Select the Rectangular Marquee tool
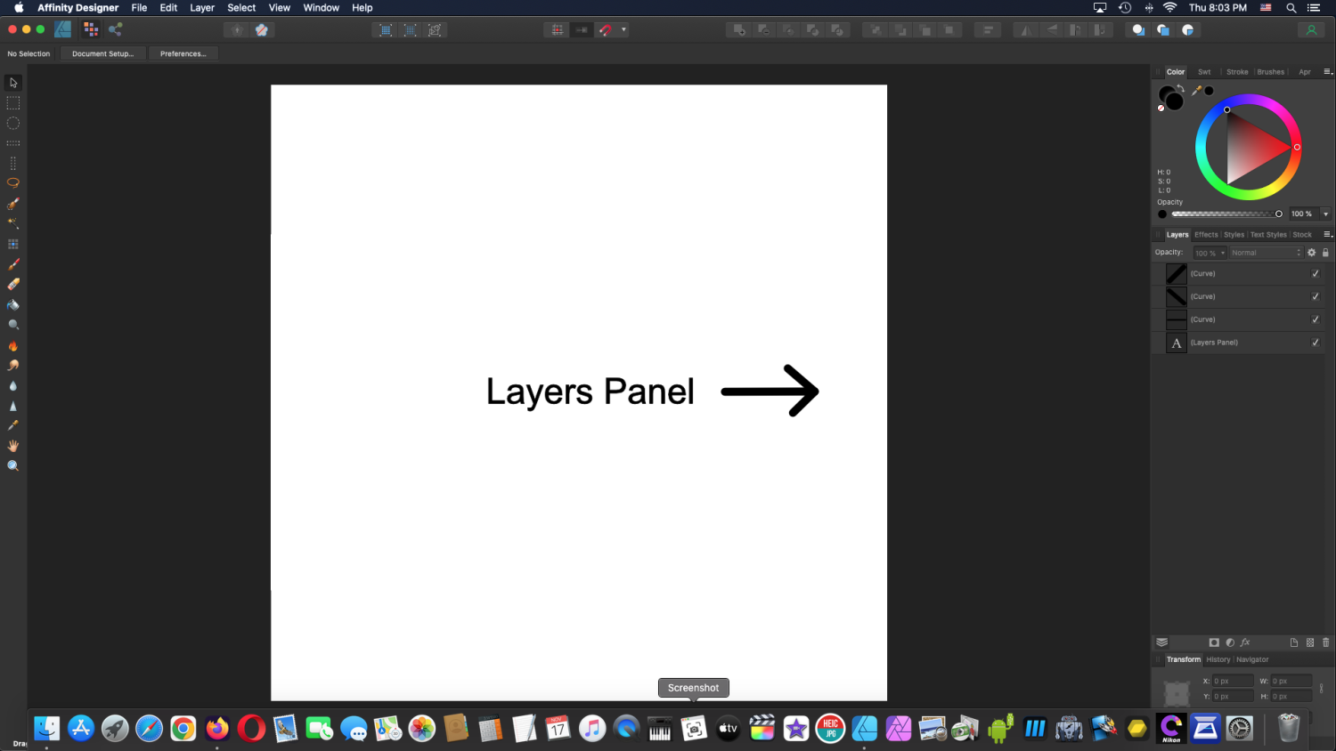The height and width of the screenshot is (751, 1336). tap(13, 103)
